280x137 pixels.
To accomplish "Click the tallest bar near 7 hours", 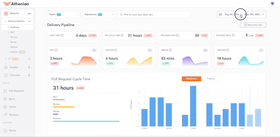I will (193, 106).
